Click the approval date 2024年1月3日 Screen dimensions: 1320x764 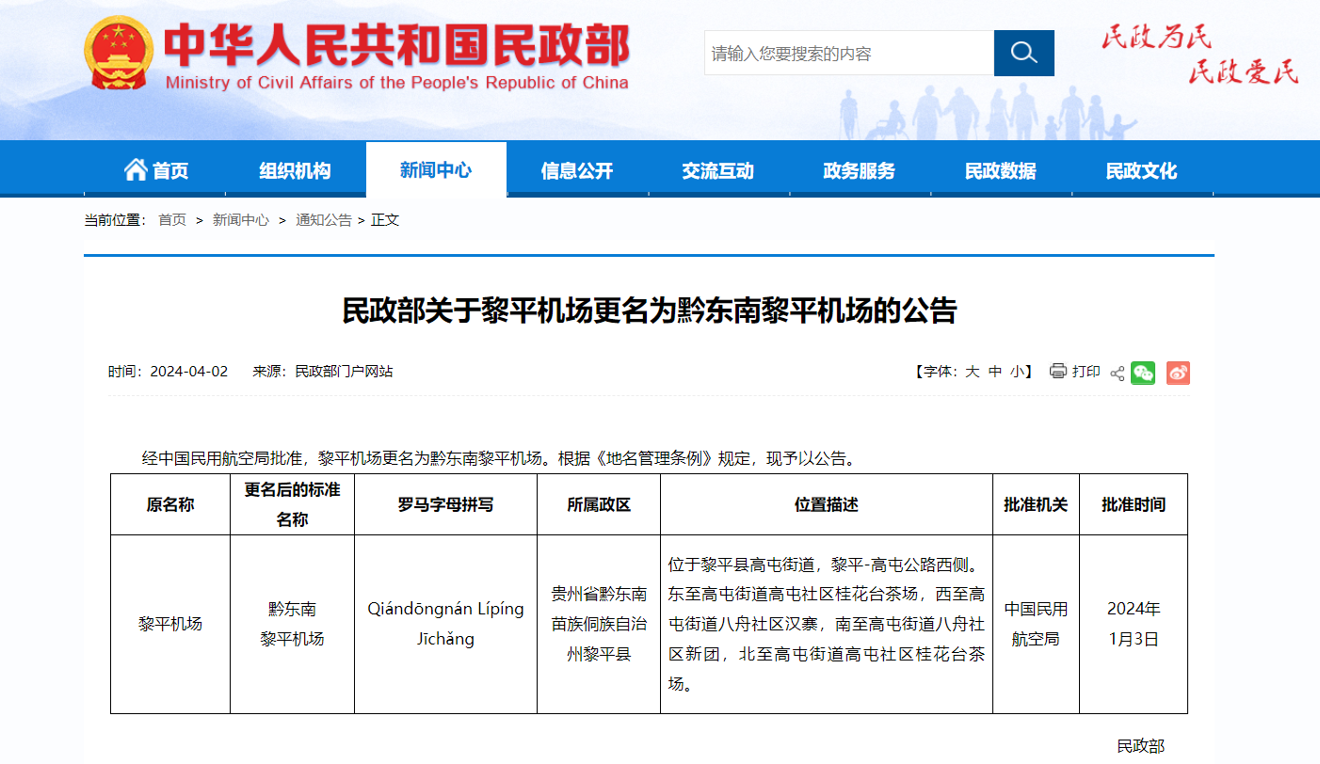1134,624
